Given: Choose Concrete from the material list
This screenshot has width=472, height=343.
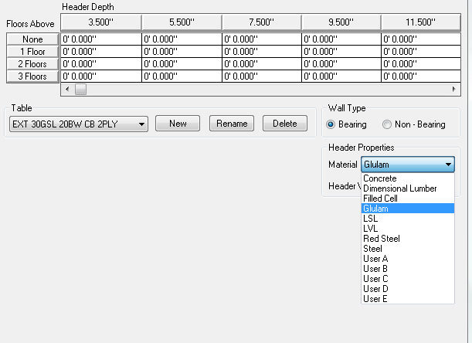Looking at the screenshot, I should tap(379, 178).
